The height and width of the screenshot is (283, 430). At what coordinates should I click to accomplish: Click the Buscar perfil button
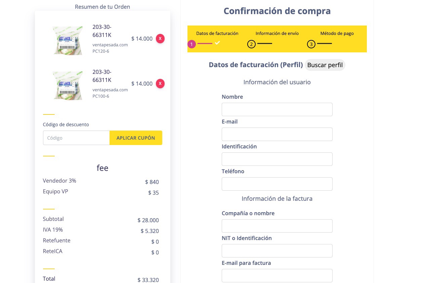[325, 65]
